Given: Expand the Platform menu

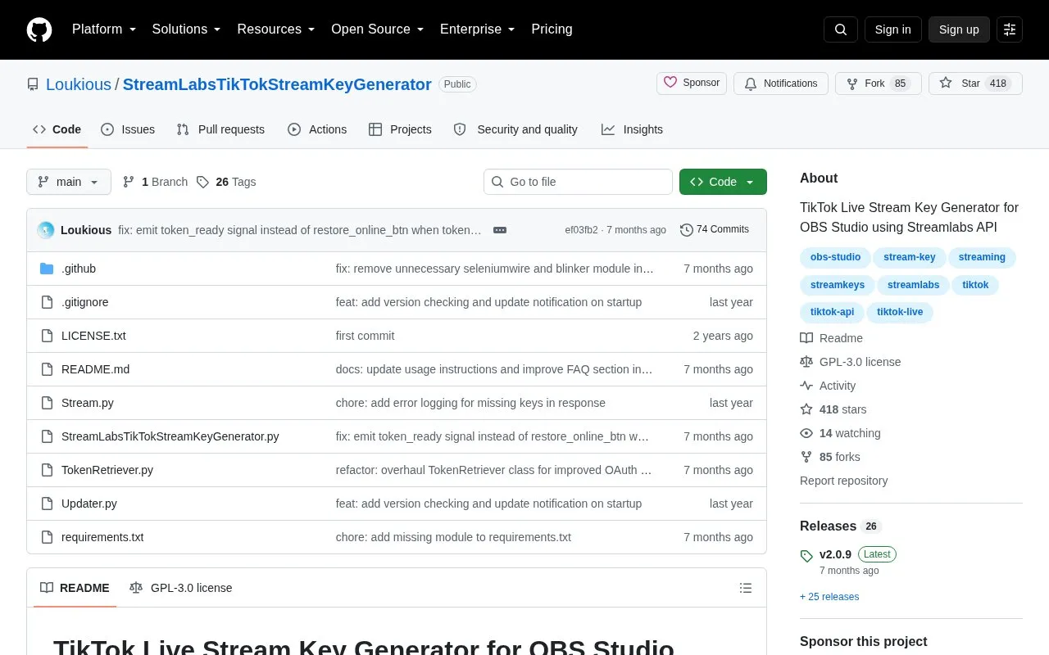Looking at the screenshot, I should [104, 29].
